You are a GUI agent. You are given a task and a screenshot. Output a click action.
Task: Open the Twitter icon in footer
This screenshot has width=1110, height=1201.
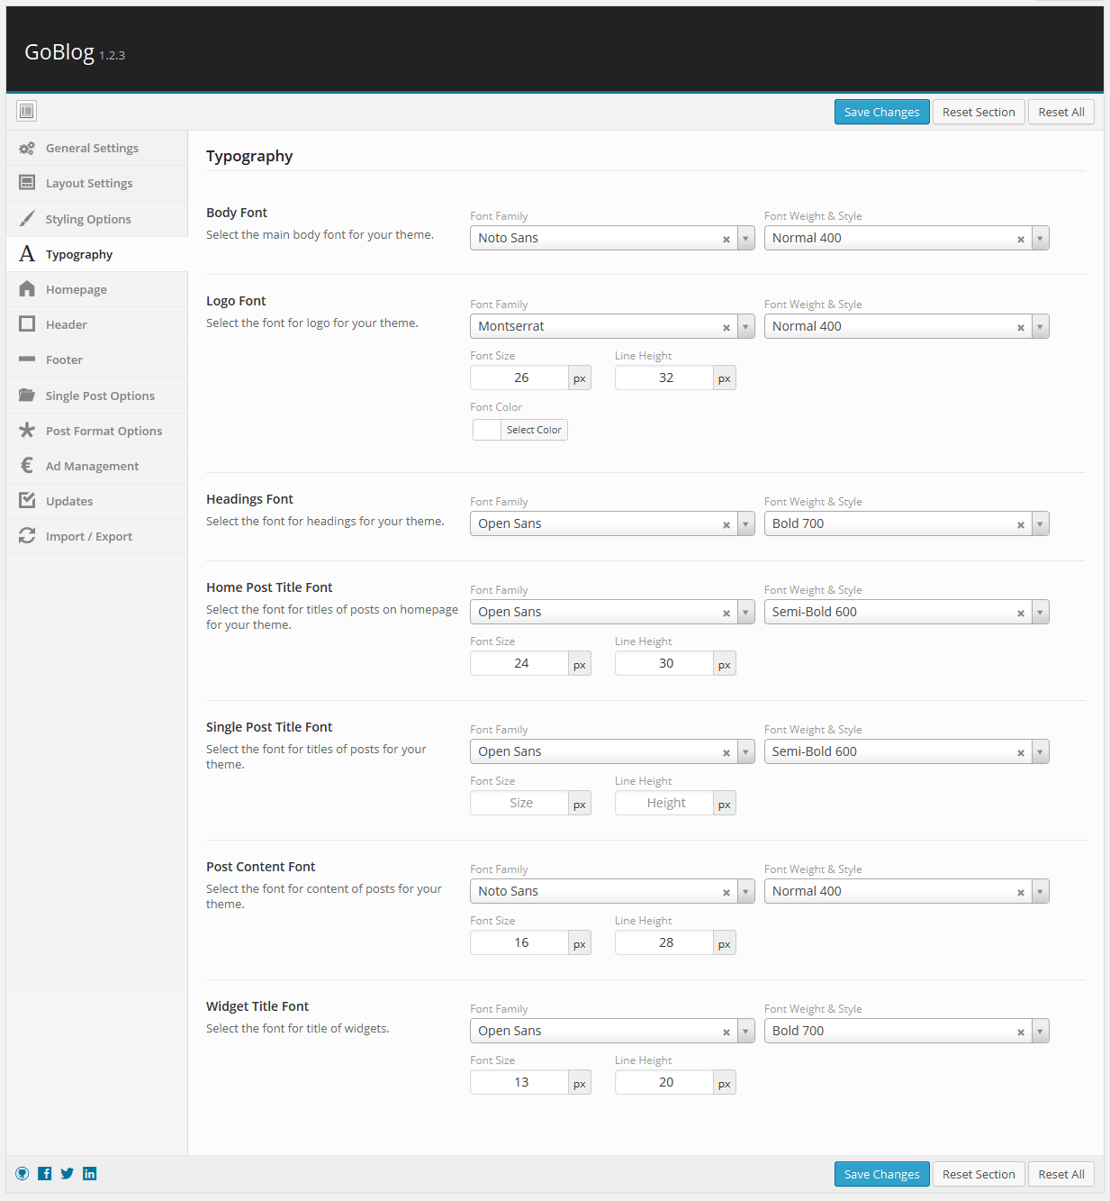point(67,1173)
